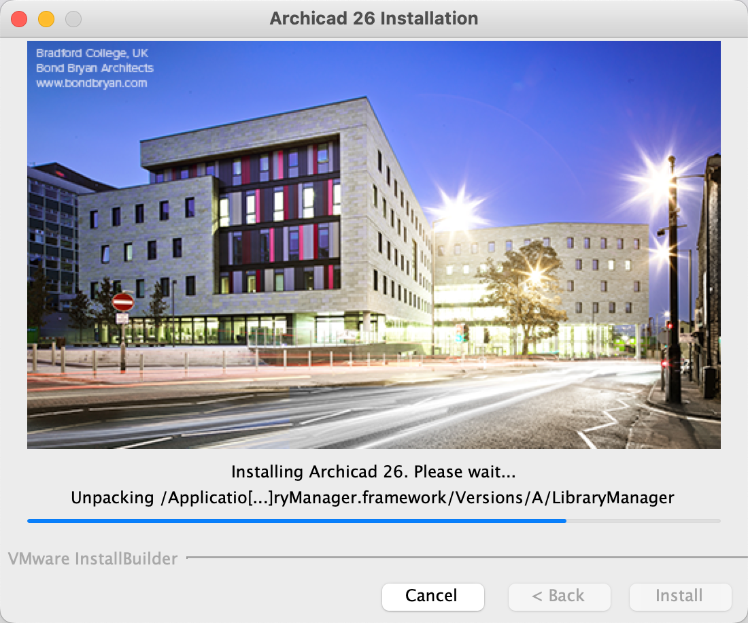Image resolution: width=748 pixels, height=623 pixels.
Task: Click the greyed-out Install button
Action: (680, 596)
